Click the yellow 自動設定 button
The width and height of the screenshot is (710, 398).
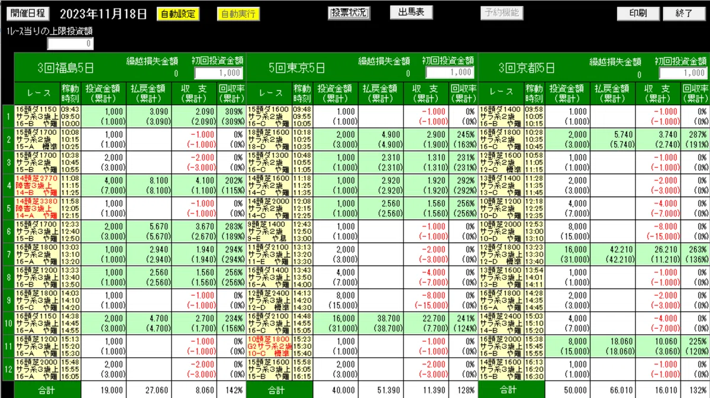click(x=178, y=14)
